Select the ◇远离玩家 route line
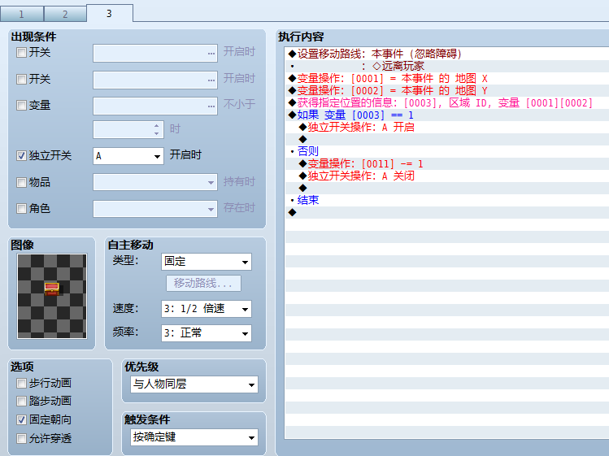 point(447,66)
